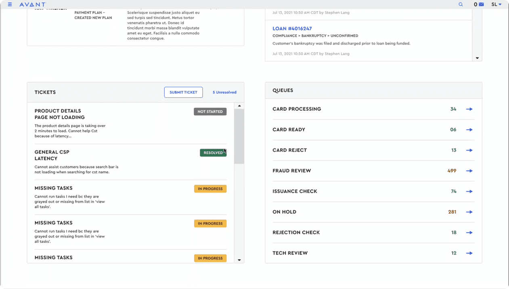The image size is (509, 289).
Task: View the 5 Unresolved tickets link
Action: [x=224, y=92]
